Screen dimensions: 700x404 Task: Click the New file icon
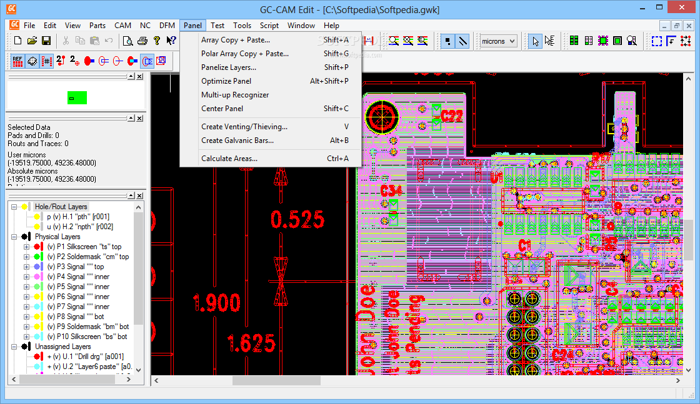click(x=18, y=41)
